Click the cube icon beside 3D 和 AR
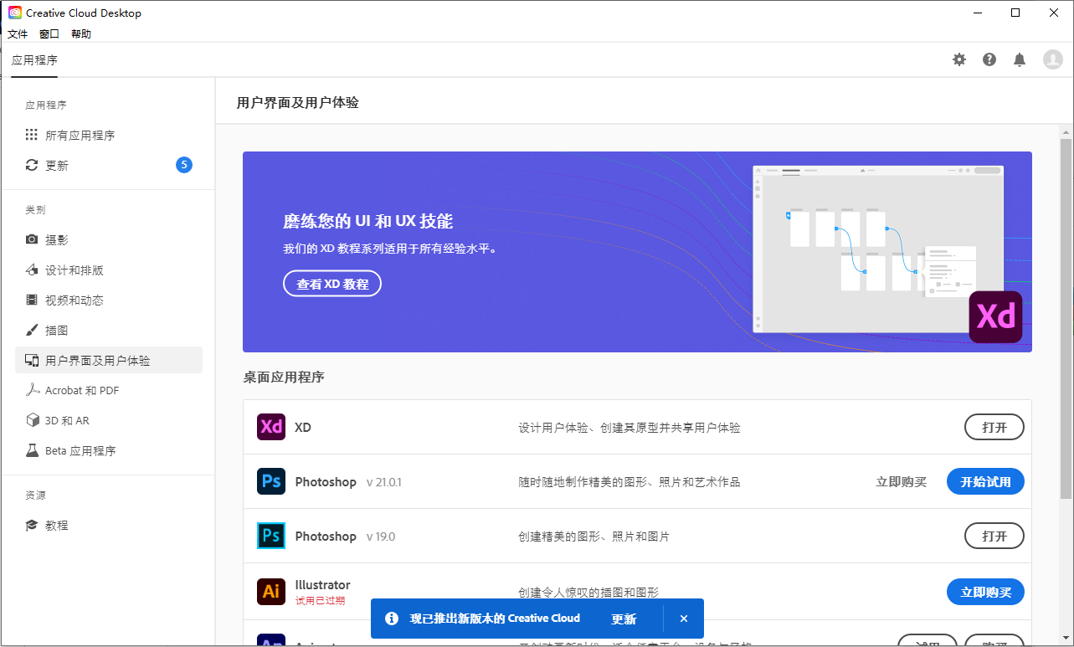The image size is (1074, 647). pyautogui.click(x=32, y=420)
